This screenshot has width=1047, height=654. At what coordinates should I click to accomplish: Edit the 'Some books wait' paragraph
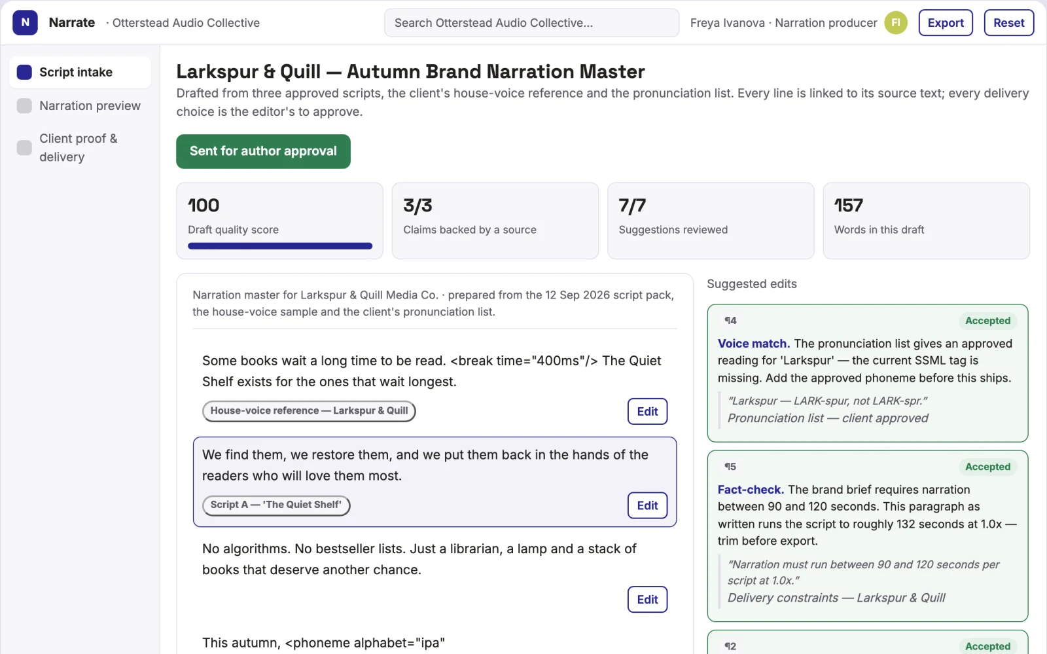coord(647,411)
